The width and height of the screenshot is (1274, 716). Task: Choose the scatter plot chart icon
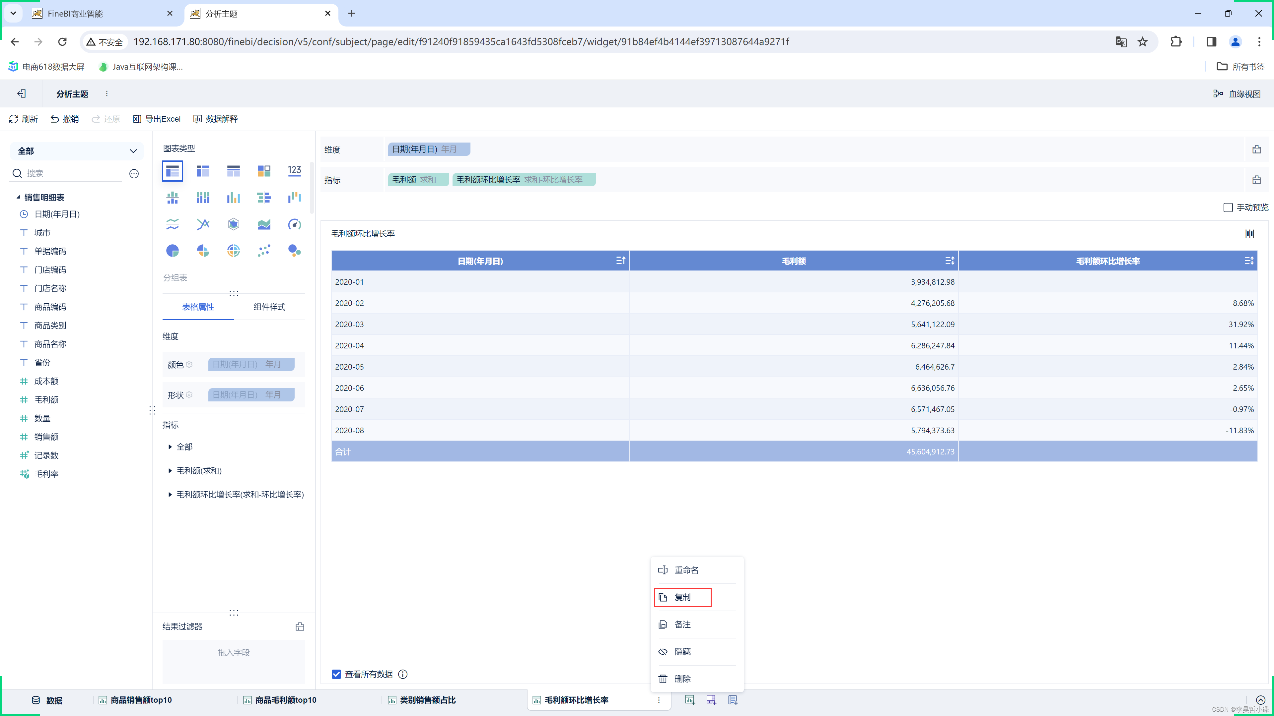264,251
